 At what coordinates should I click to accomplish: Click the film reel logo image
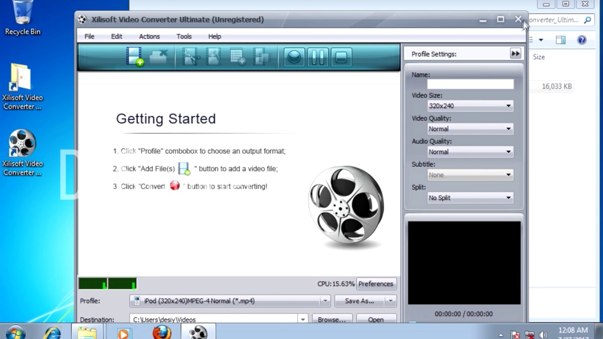point(346,206)
